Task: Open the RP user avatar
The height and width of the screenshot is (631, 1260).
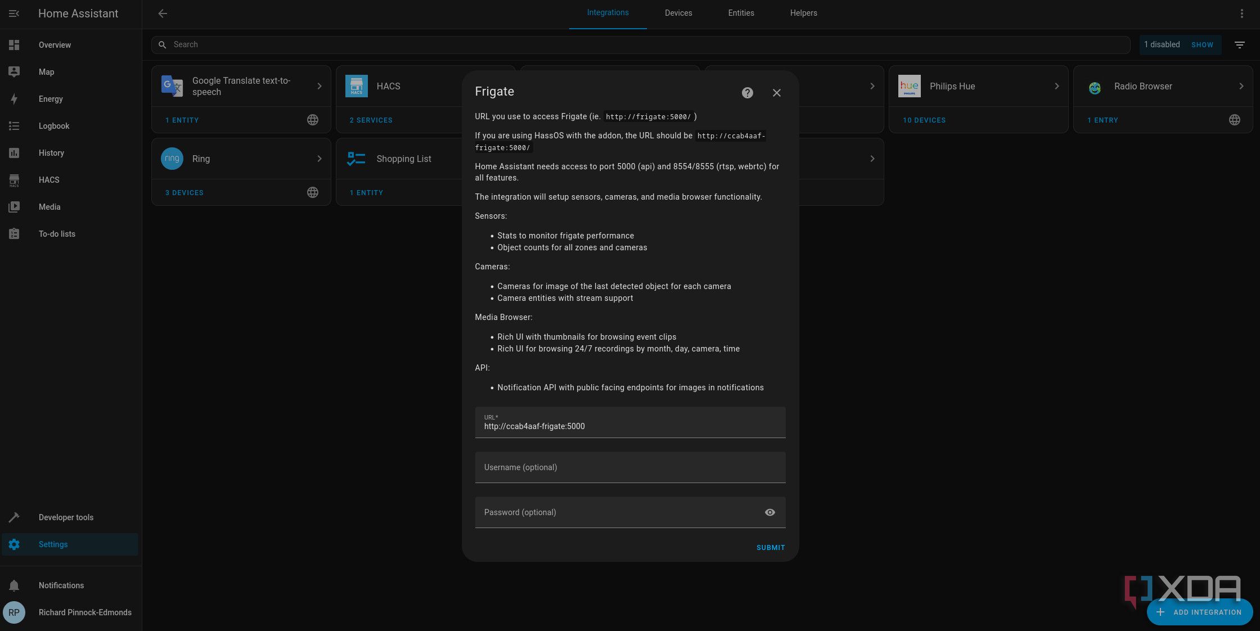Action: click(14, 612)
